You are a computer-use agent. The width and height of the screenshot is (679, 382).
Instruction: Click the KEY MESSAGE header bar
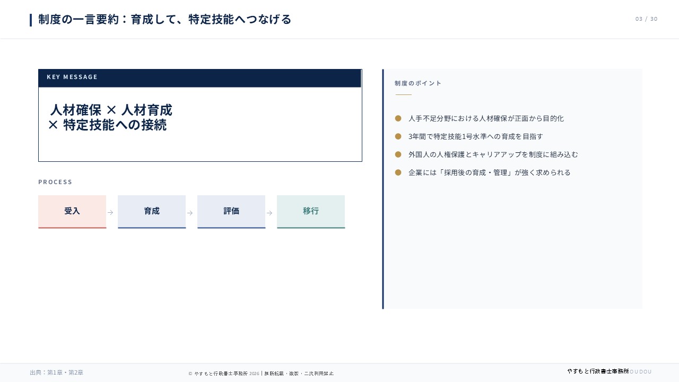click(199, 78)
